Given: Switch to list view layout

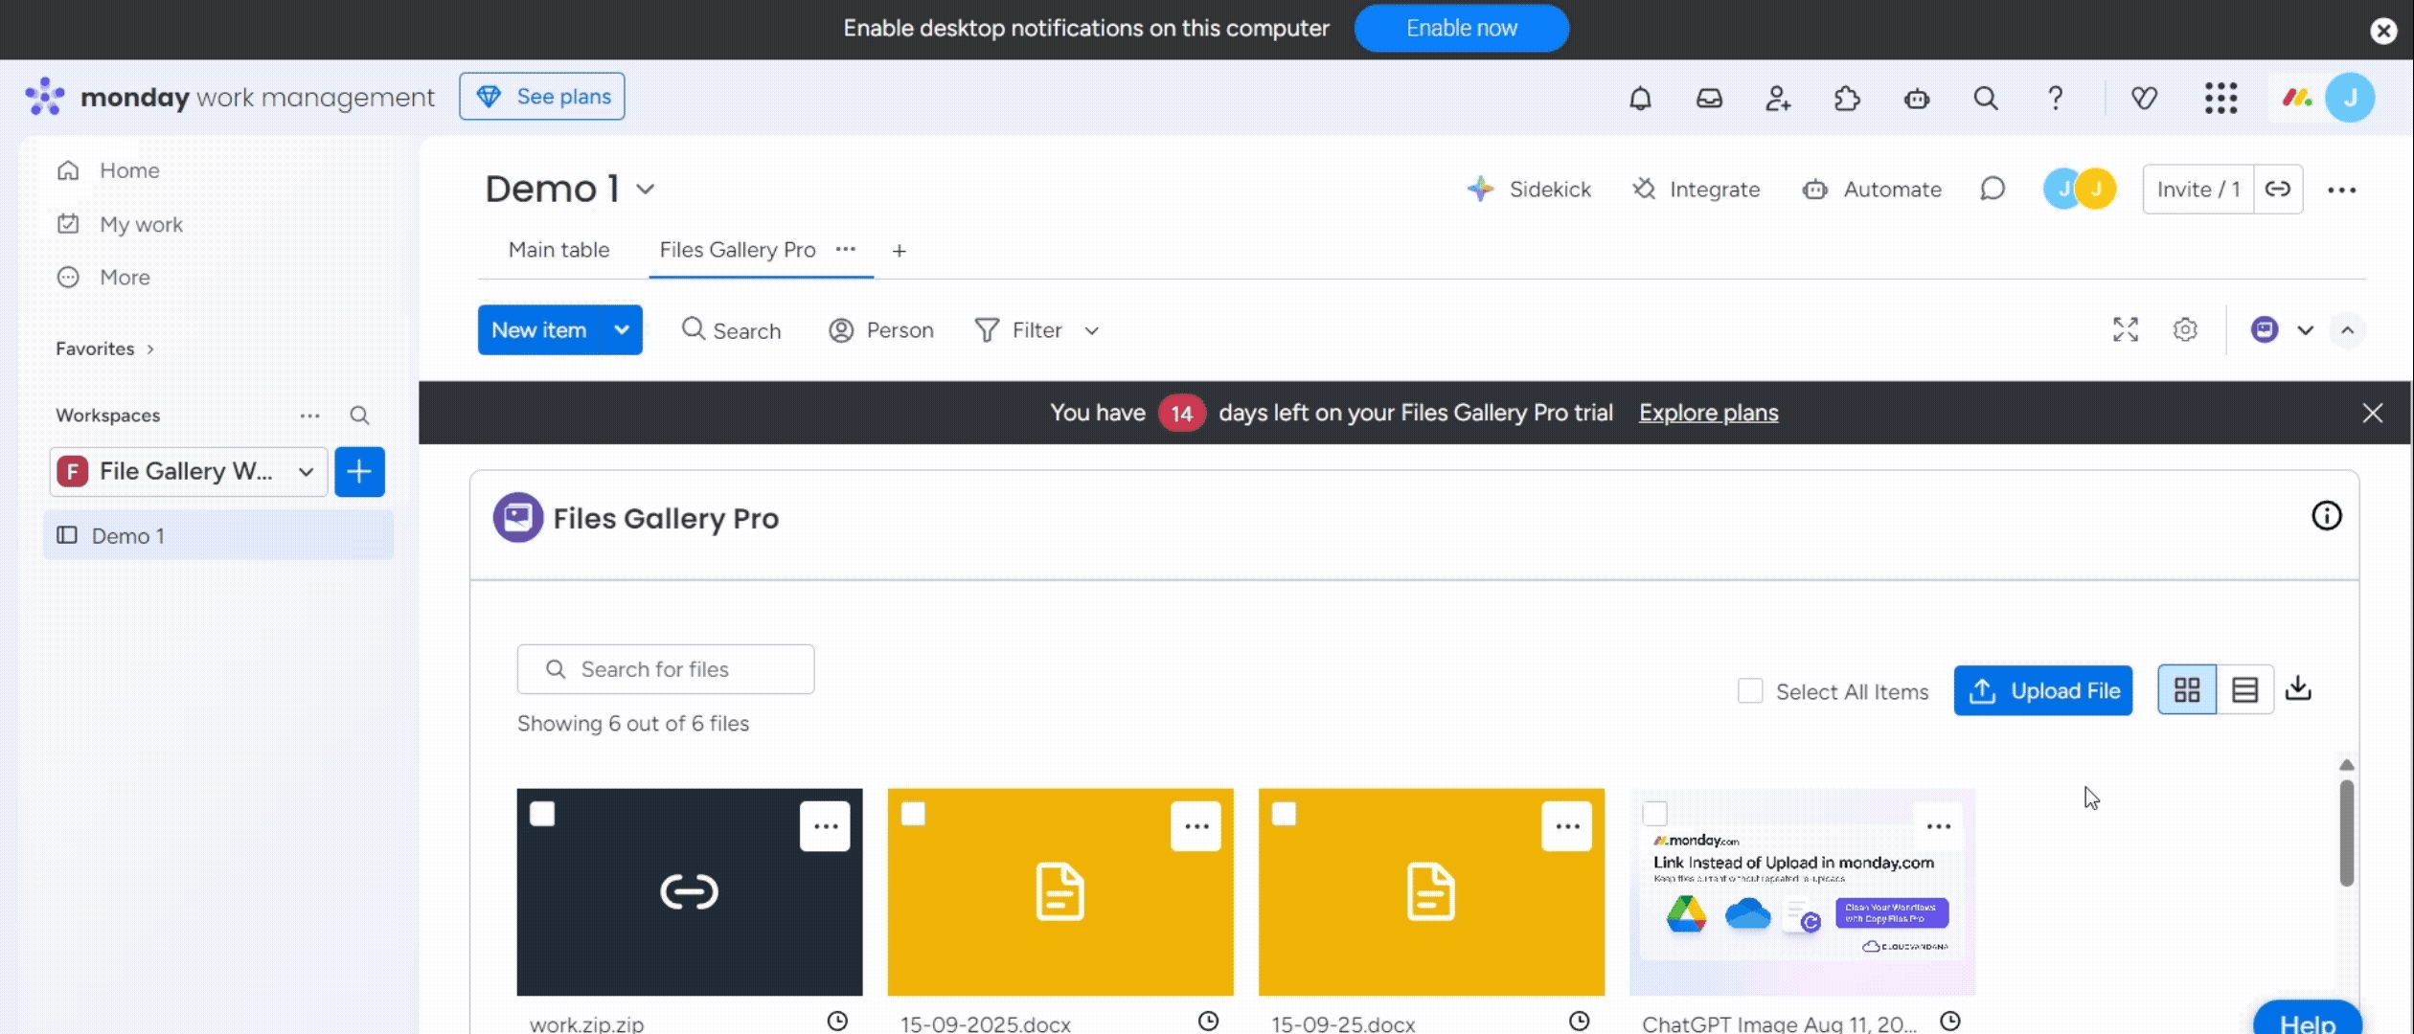Looking at the screenshot, I should tap(2244, 689).
